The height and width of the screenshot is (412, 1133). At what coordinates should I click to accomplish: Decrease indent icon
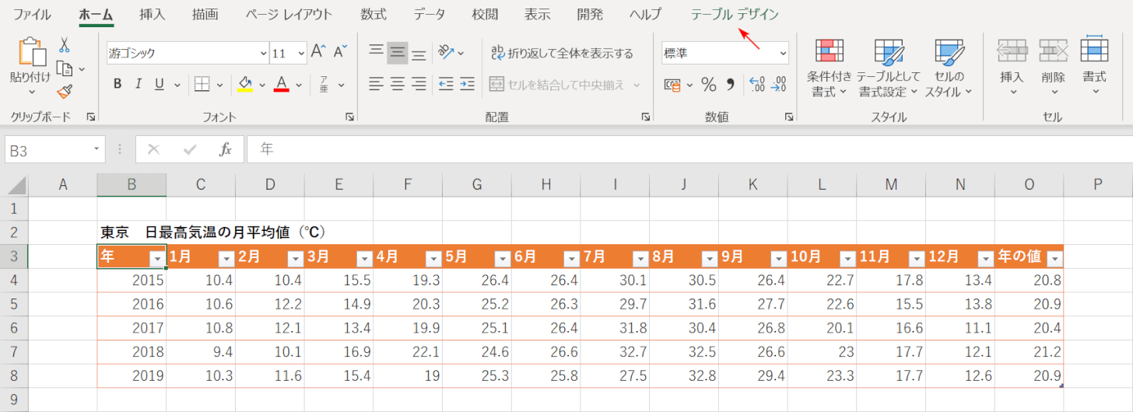tap(446, 84)
